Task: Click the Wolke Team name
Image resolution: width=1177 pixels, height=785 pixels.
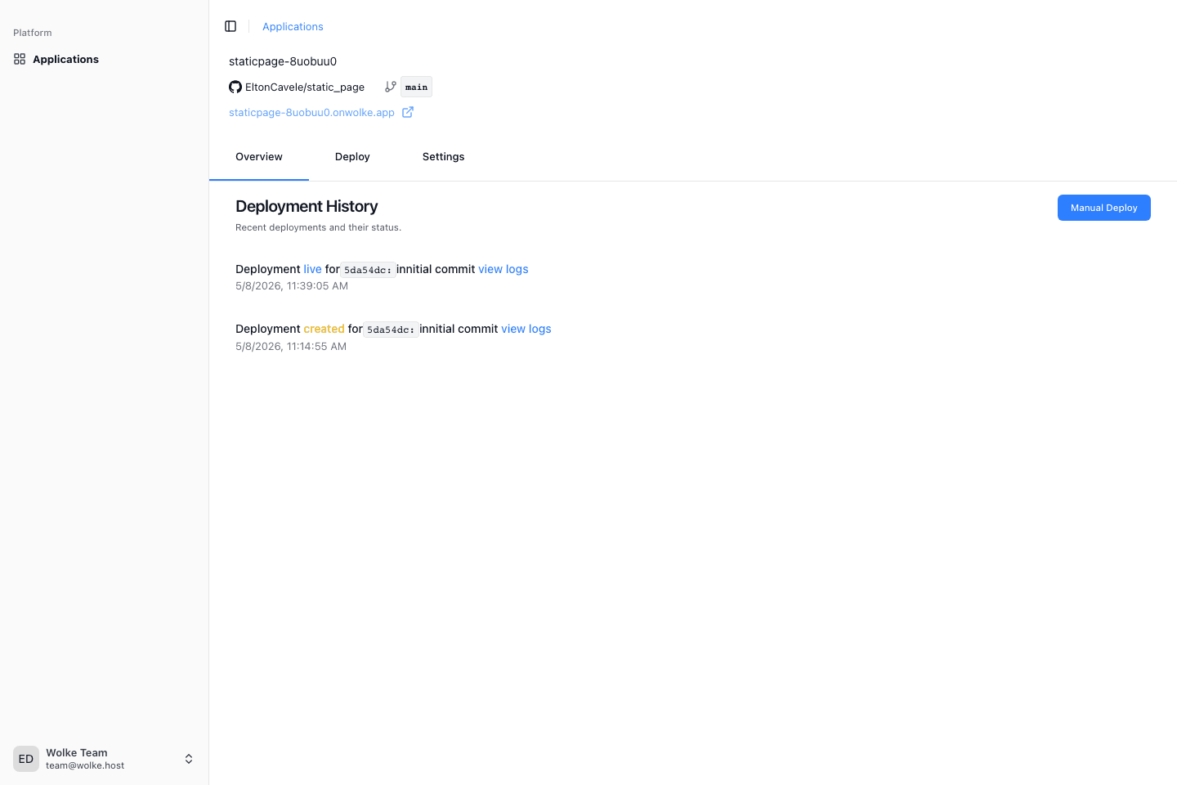Action: 77,752
